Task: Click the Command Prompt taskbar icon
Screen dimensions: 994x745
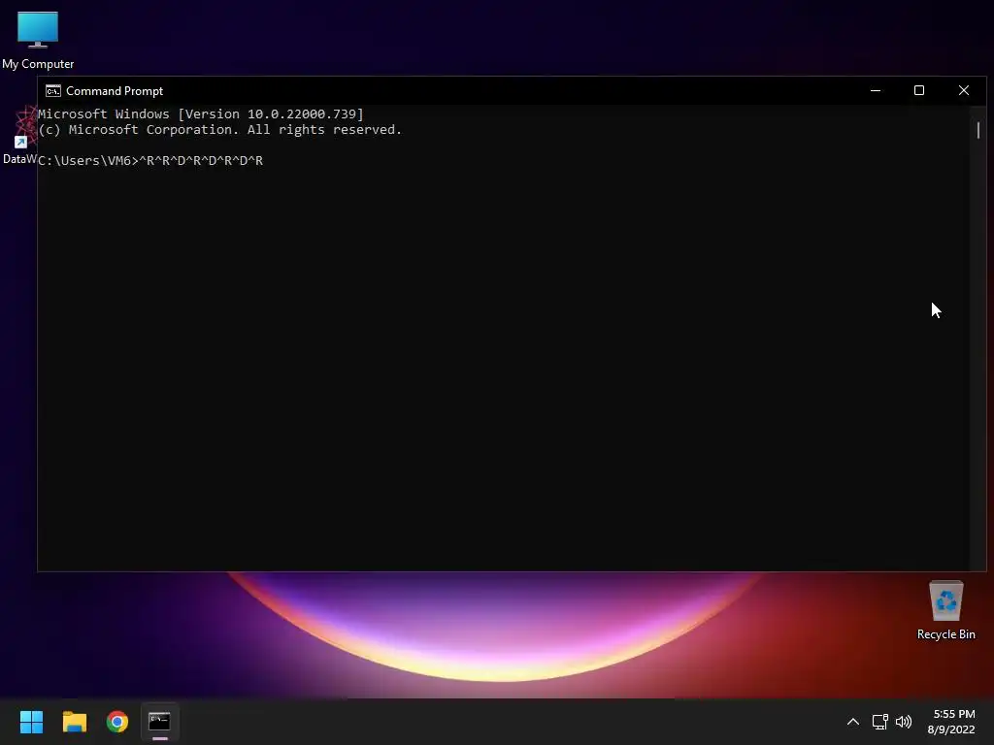Action: (x=160, y=722)
